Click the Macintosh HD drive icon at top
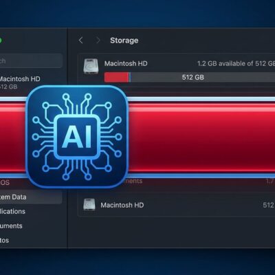 pyautogui.click(x=91, y=66)
